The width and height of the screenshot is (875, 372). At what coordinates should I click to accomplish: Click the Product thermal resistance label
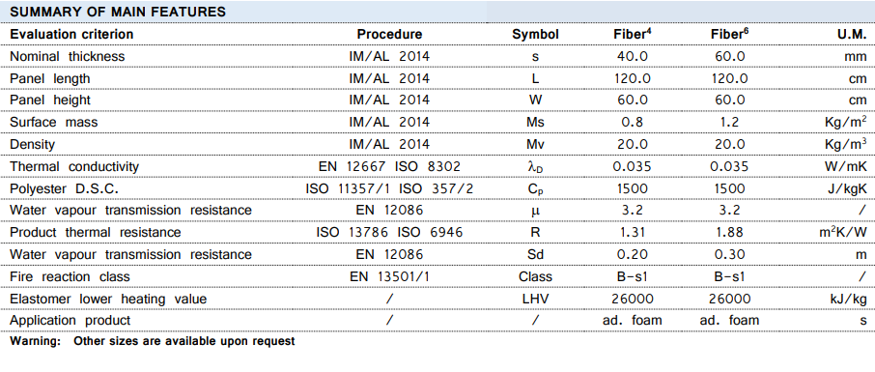tap(96, 232)
